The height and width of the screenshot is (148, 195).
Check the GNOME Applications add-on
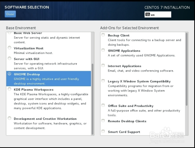coord(103,50)
